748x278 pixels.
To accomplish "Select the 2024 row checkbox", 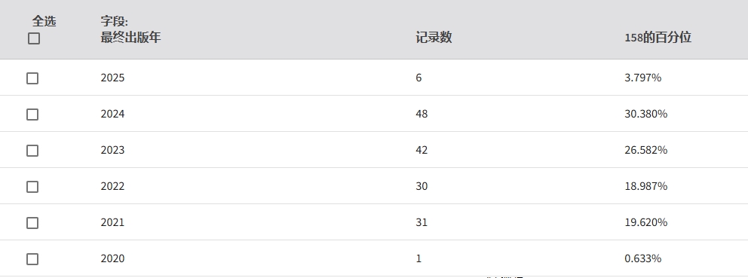I will tap(32, 115).
